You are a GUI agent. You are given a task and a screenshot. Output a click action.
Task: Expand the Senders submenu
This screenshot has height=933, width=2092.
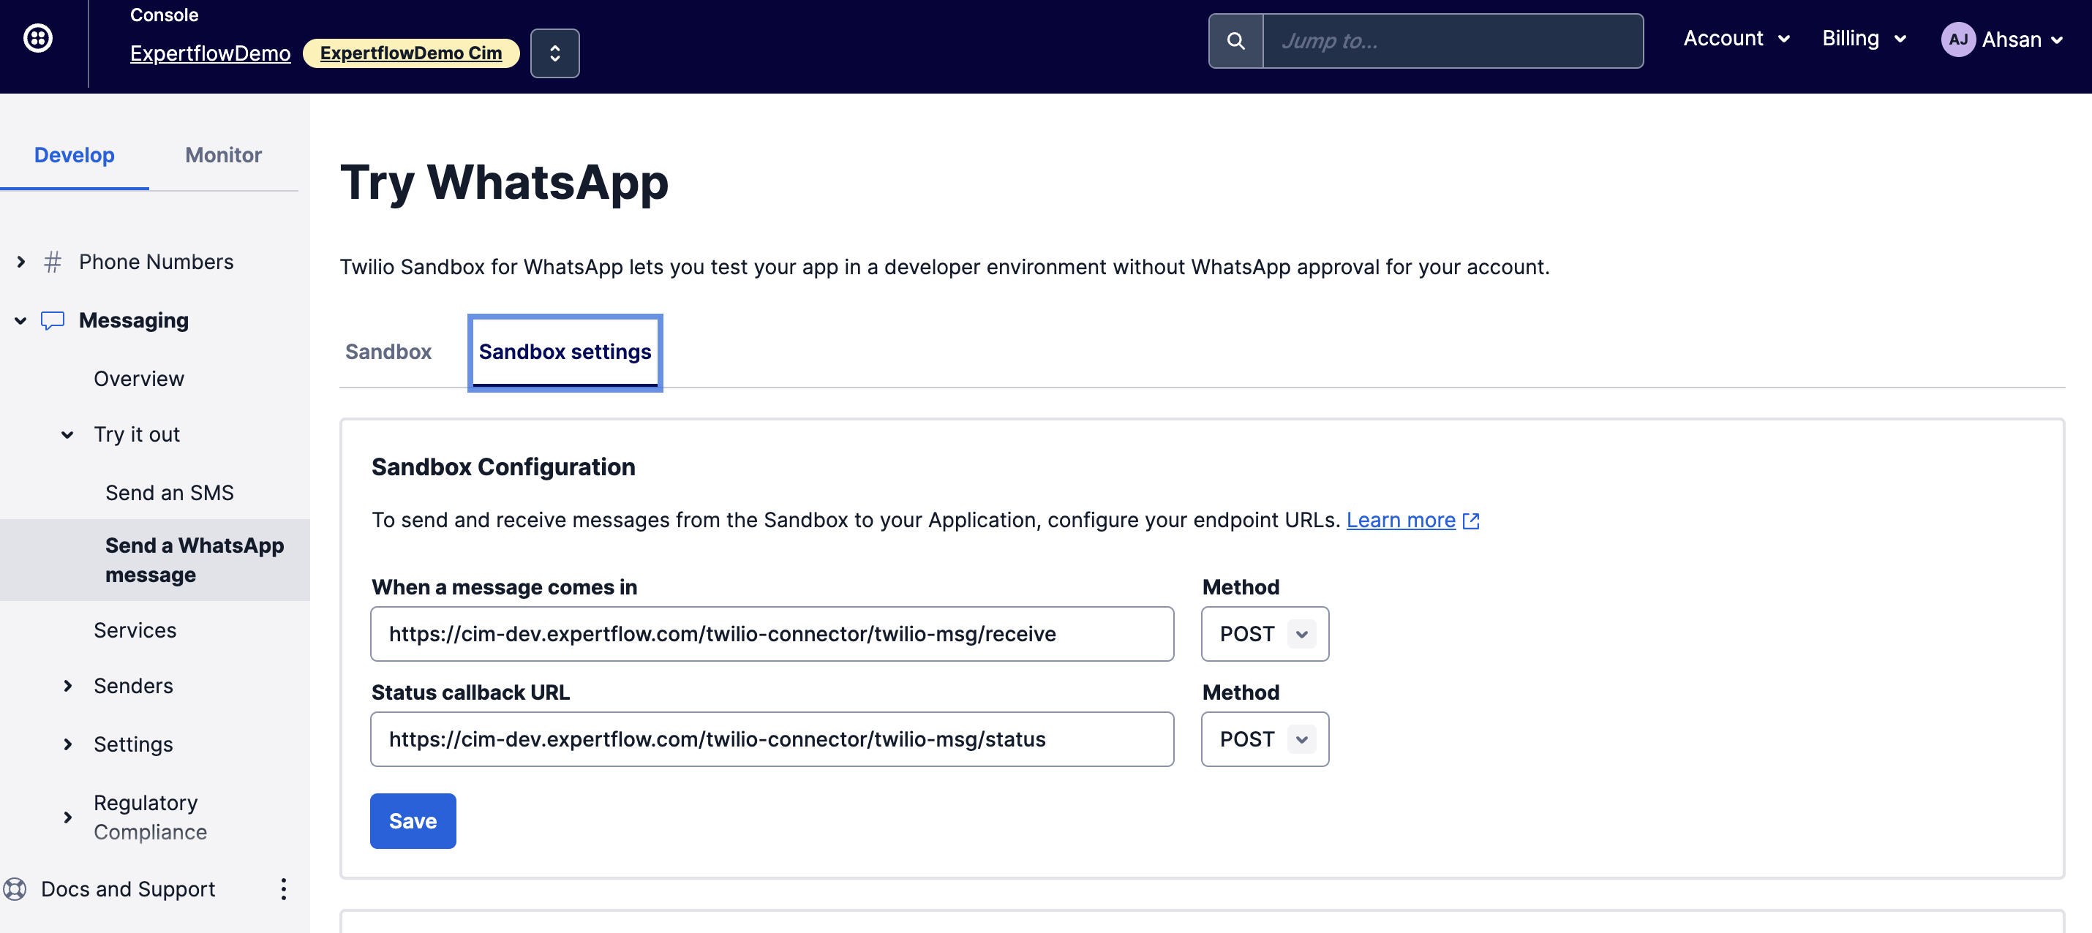point(67,685)
